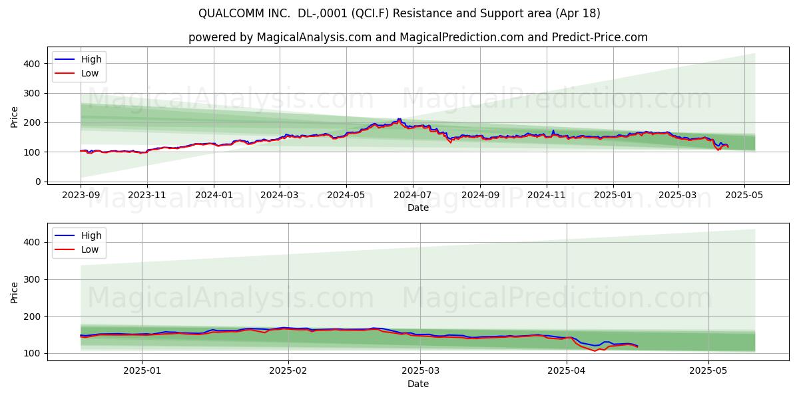This screenshot has height=399, width=799.
Task: Click the '2024-11' x-axis label
Action: point(547,196)
